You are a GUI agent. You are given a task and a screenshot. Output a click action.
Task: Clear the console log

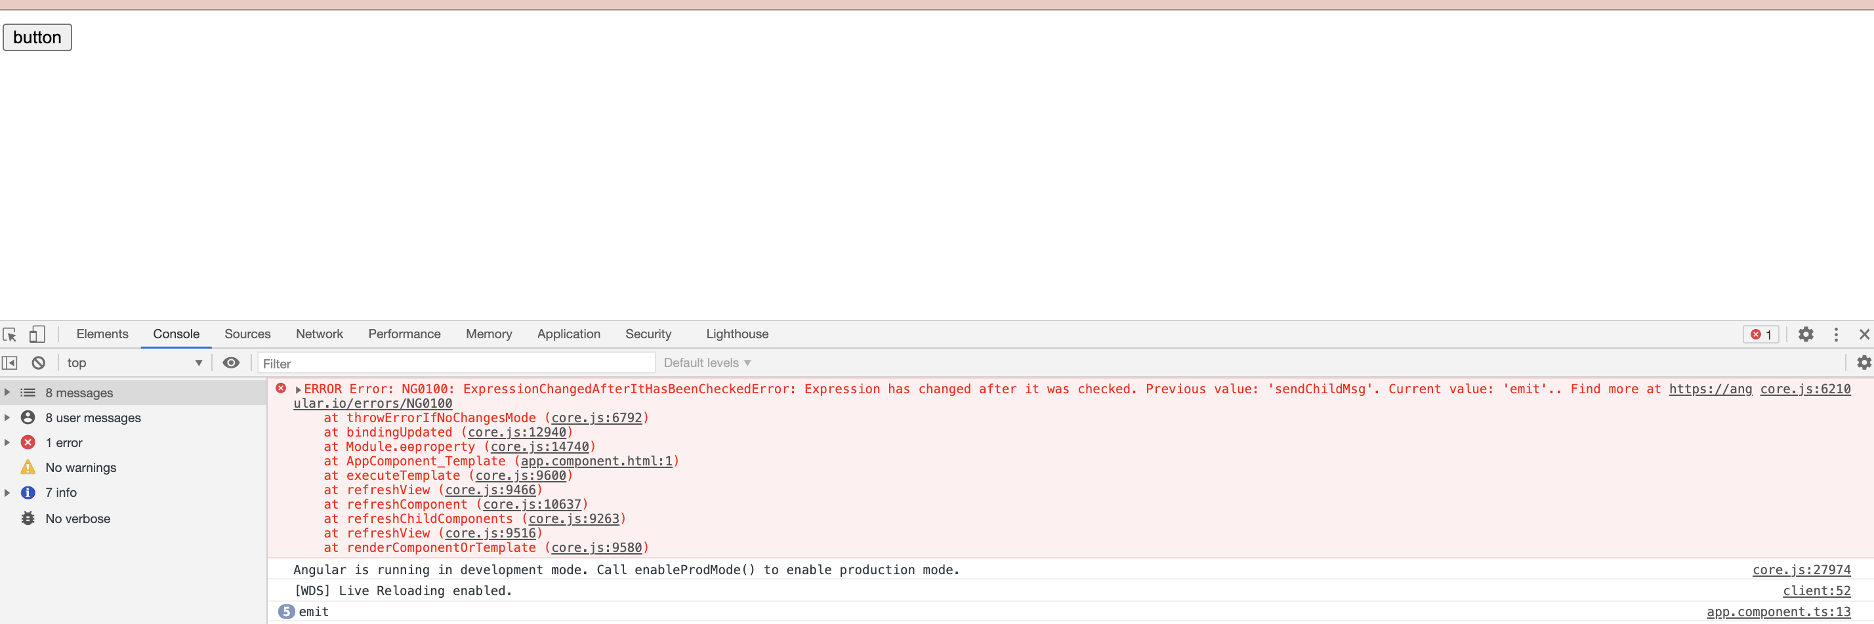(x=39, y=362)
